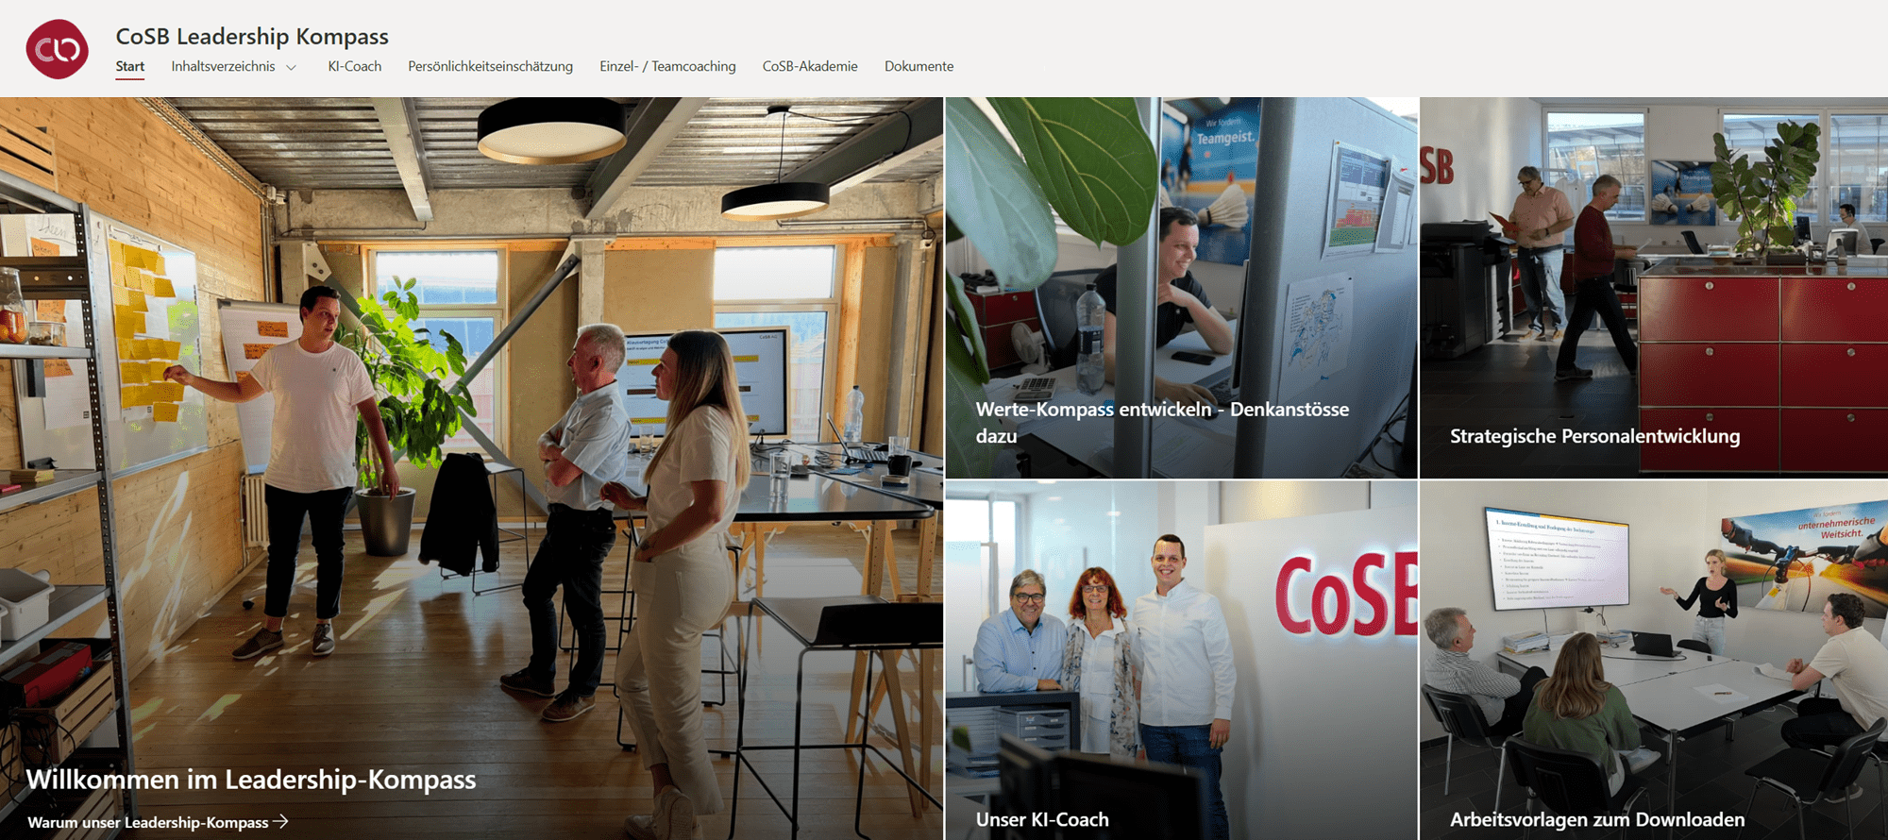Open the CoSB-Akademie menu item
Image resolution: width=1888 pixels, height=840 pixels.
[810, 66]
